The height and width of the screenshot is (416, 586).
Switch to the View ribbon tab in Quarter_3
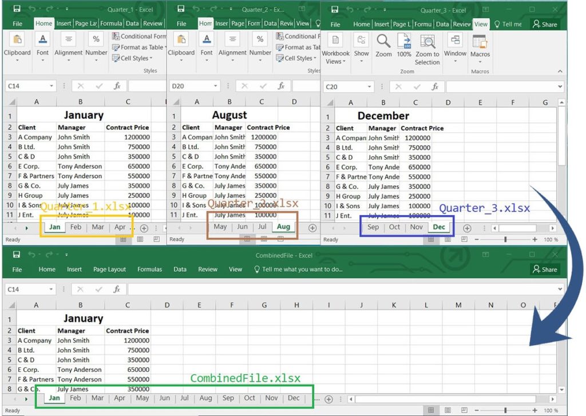click(x=481, y=24)
